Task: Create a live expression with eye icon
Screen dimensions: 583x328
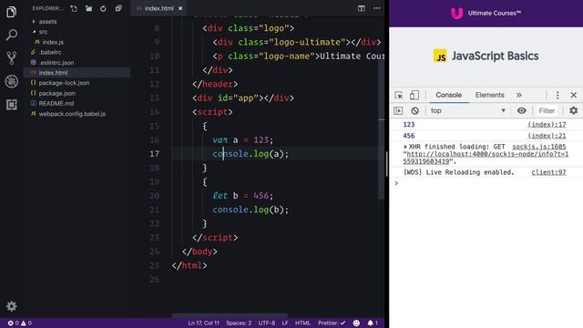Action: pyautogui.click(x=522, y=111)
